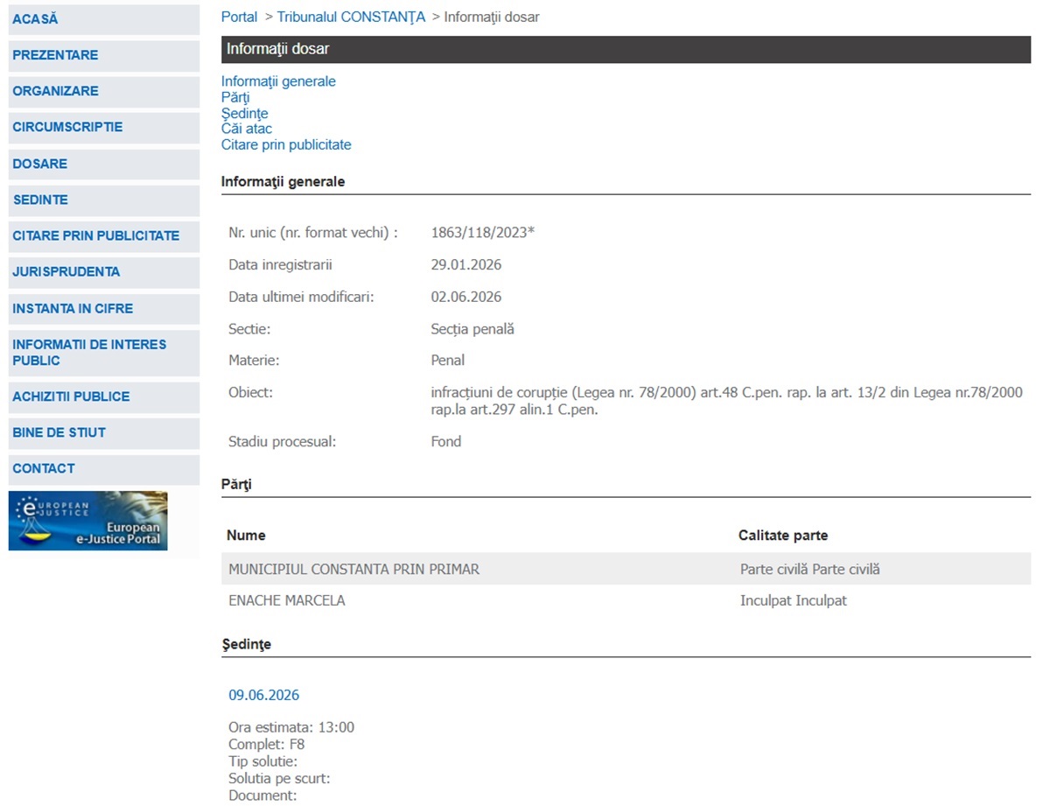Select the Informații dosar breadcrumb text

pyautogui.click(x=492, y=17)
